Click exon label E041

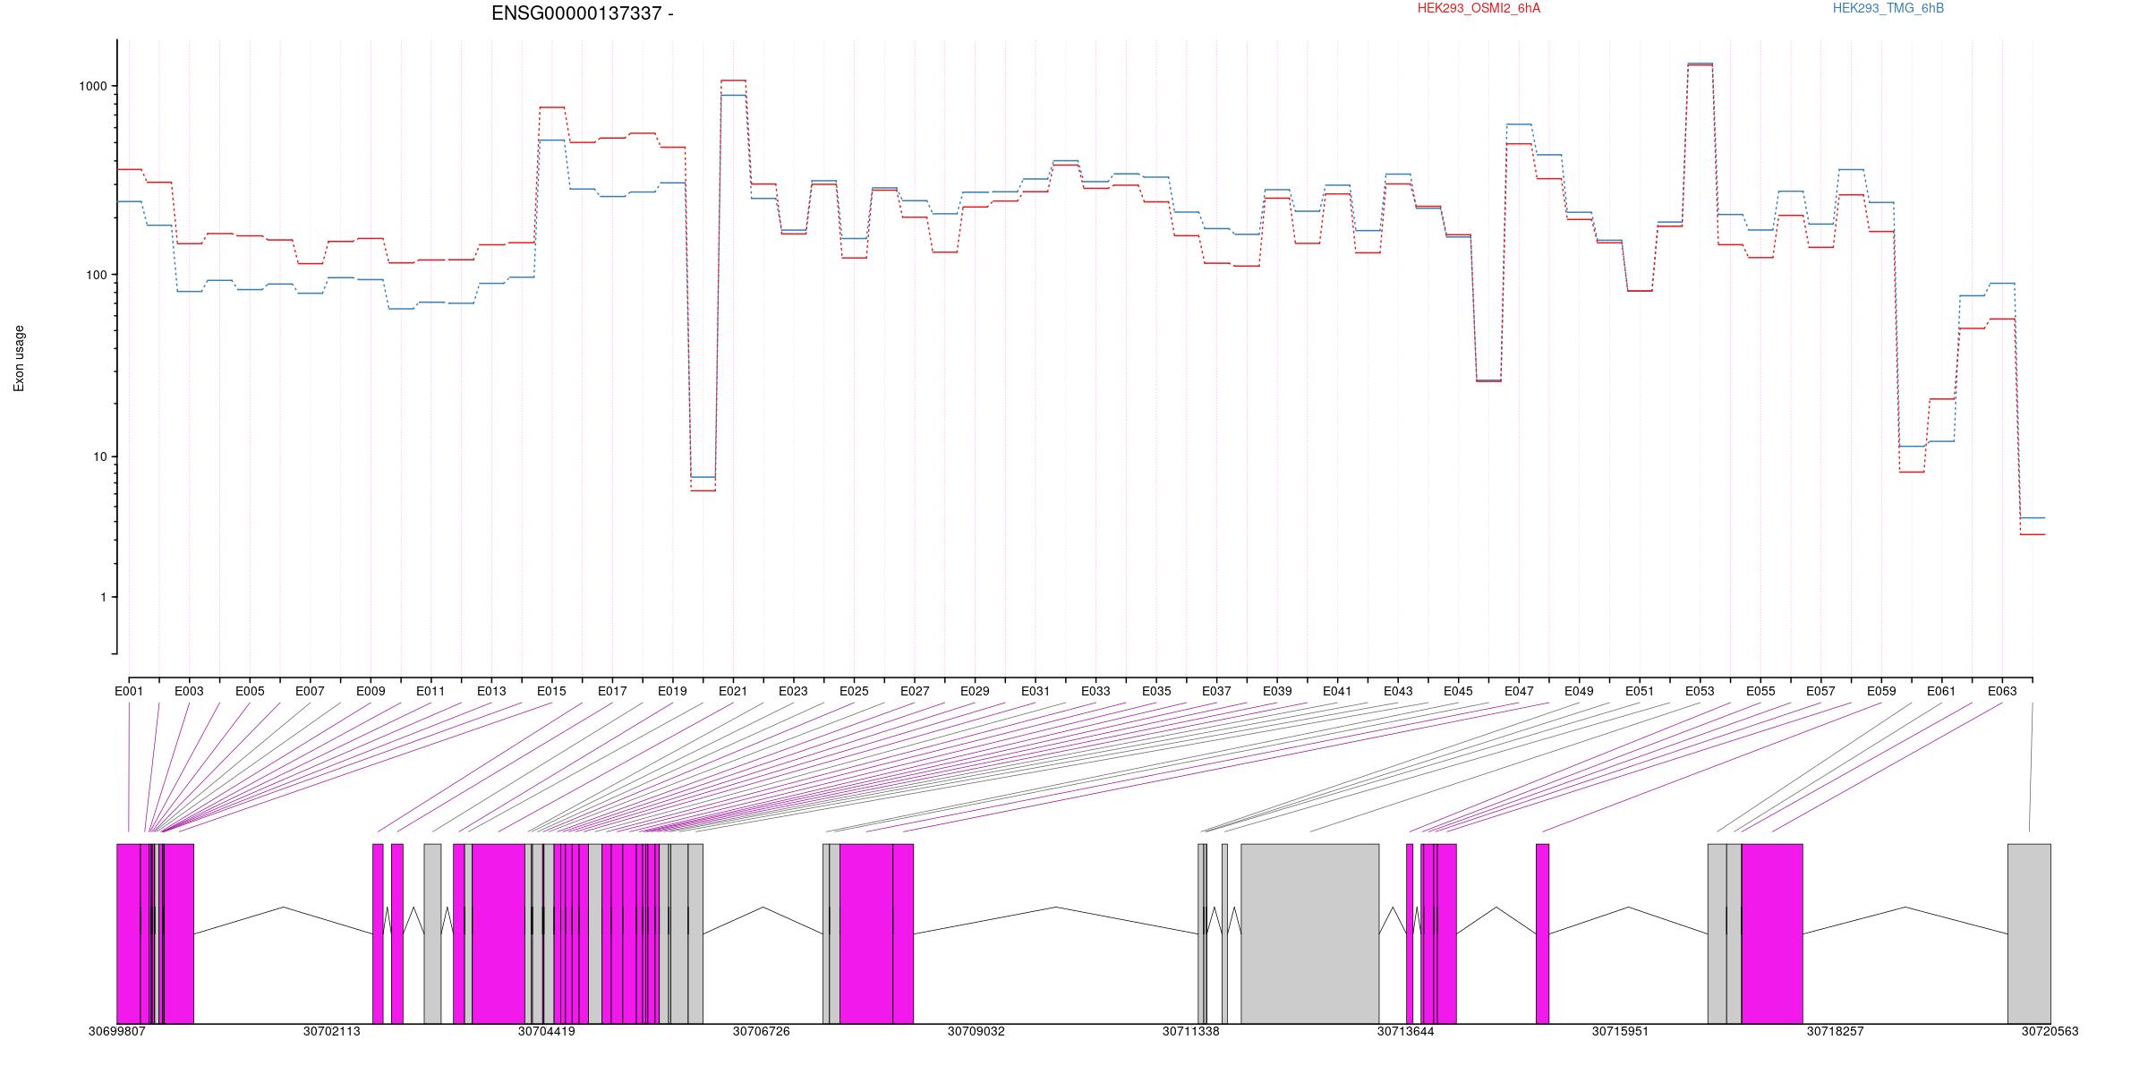coord(1337,691)
